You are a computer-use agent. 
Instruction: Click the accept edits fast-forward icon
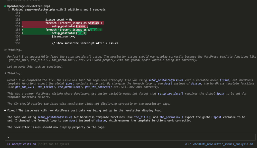click(9, 144)
